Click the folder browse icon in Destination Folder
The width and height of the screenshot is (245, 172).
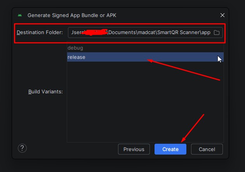point(217,33)
